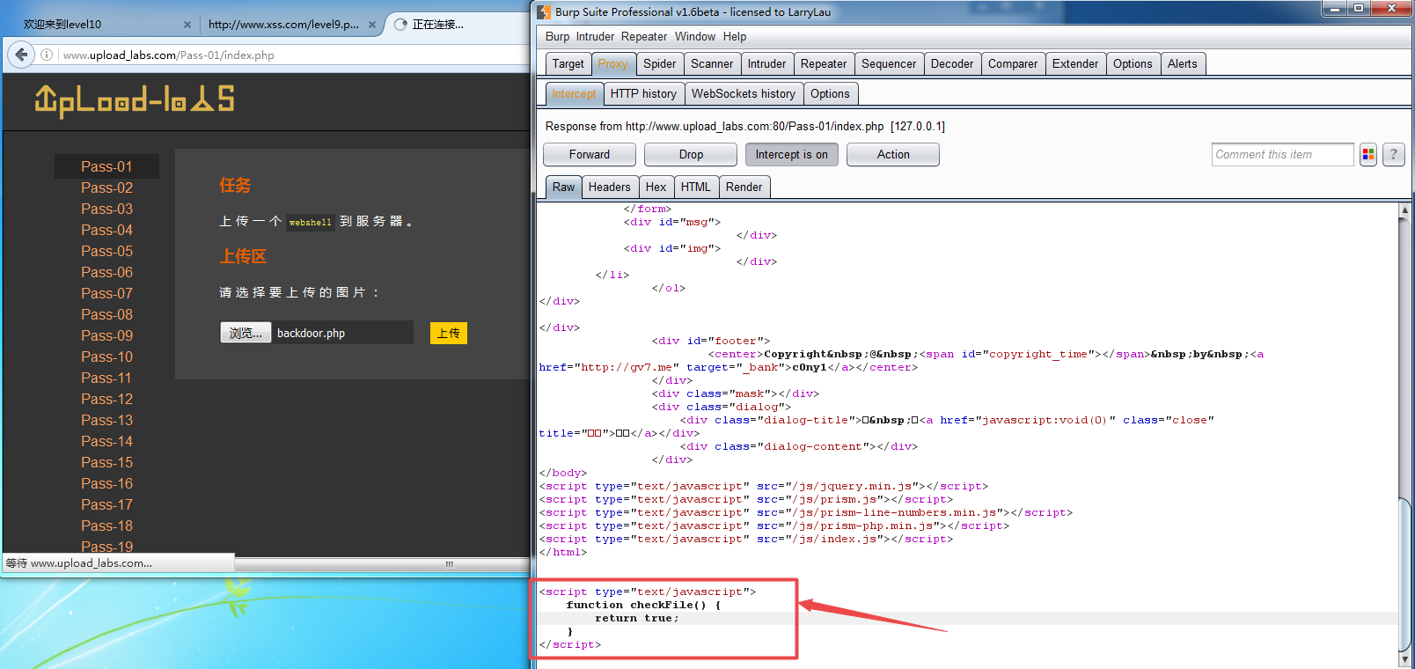This screenshot has height=669, width=1415.
Task: Switch to the Spider tab
Action: point(659,64)
